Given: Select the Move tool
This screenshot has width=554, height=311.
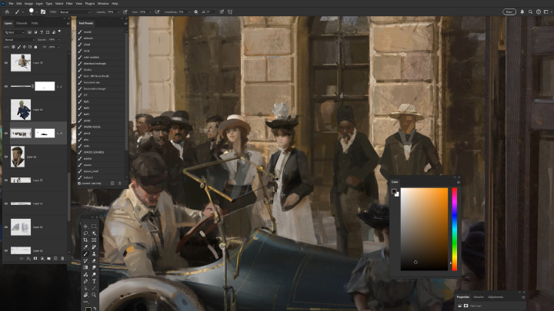Looking at the screenshot, I should tap(85, 227).
